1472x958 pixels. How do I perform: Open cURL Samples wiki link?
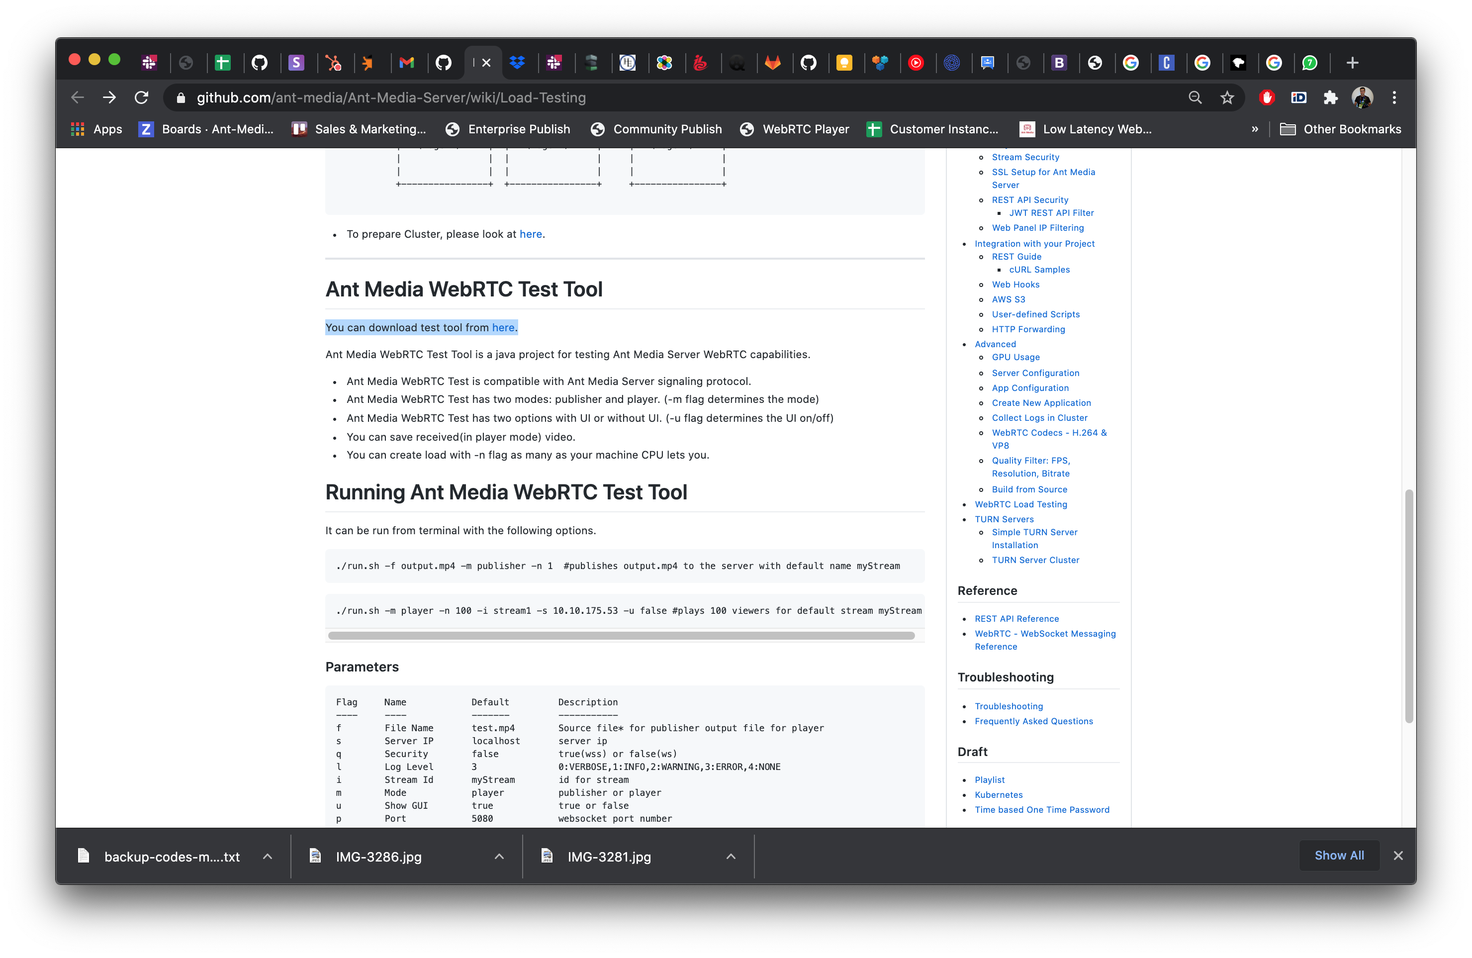coord(1040,270)
